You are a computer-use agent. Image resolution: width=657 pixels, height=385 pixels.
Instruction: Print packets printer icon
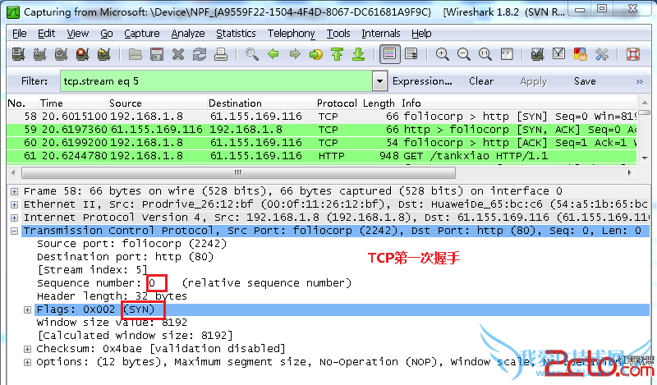pyautogui.click(x=221, y=54)
